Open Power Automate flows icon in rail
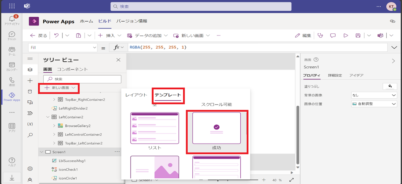The width and height of the screenshot is (402, 184). point(30,113)
